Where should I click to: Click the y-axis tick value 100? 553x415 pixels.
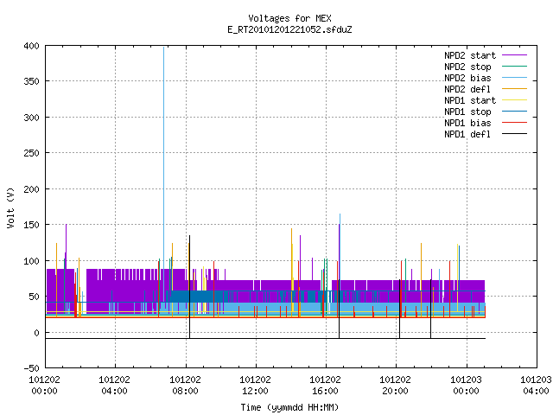31,261
